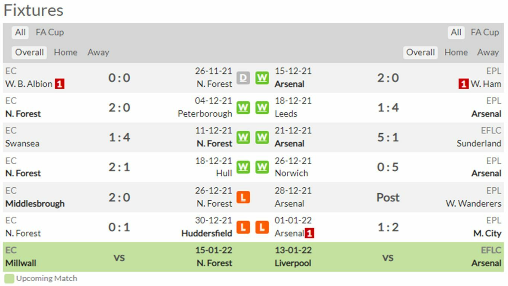Switch left fixtures to Away view
The image size is (508, 286).
(x=98, y=53)
